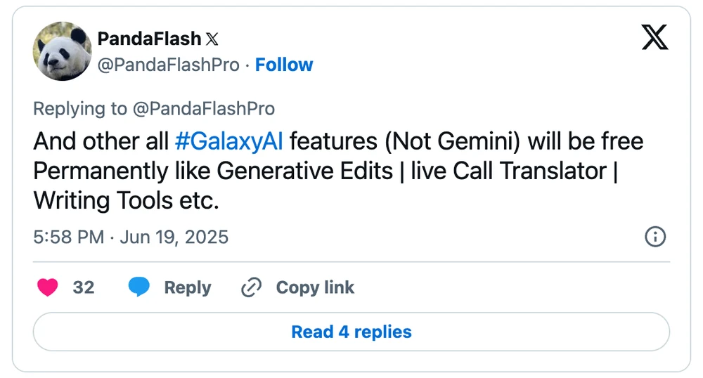Open the tweet info circle icon
Viewport: 703px width, 378px height.
pos(655,237)
